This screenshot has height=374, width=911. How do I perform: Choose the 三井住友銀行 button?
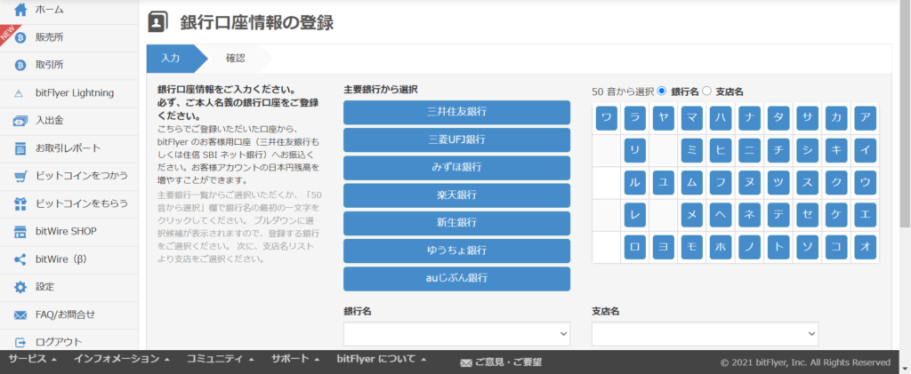click(x=456, y=112)
